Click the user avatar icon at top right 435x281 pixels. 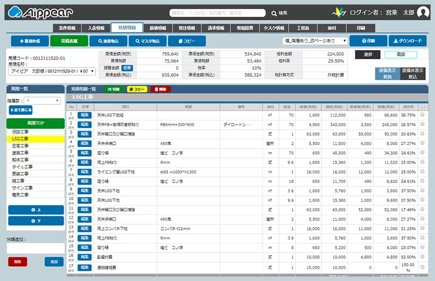422,13
